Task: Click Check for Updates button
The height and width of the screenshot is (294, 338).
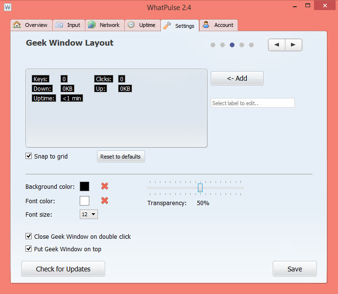Action: (x=63, y=269)
